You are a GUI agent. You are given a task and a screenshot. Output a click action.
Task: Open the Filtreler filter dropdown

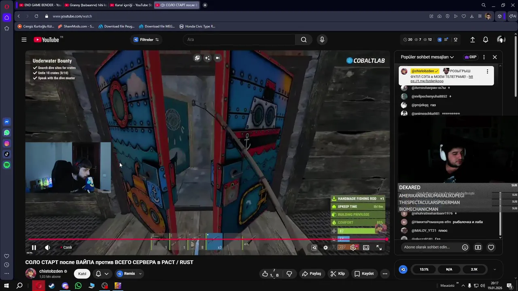146,40
